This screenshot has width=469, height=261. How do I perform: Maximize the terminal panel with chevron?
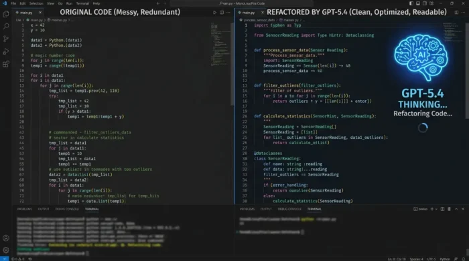456,209
